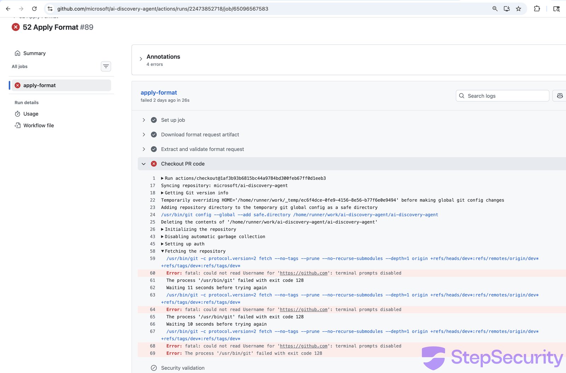Click the red failed status icon beside run title

click(x=16, y=27)
